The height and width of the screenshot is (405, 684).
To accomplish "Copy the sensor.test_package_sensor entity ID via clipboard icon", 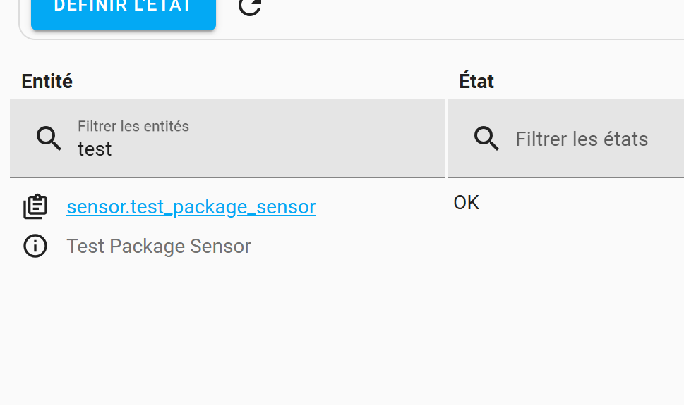I will (x=35, y=206).
